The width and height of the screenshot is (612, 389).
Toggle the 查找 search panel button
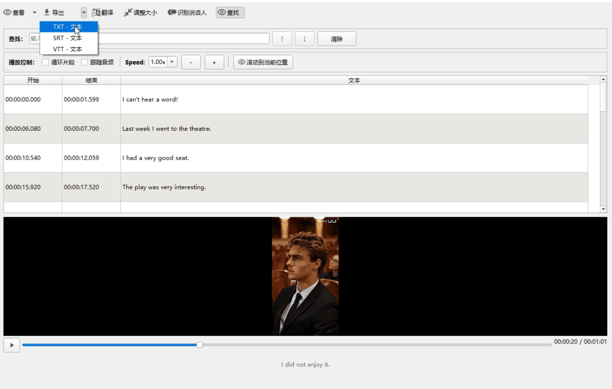pyautogui.click(x=230, y=13)
